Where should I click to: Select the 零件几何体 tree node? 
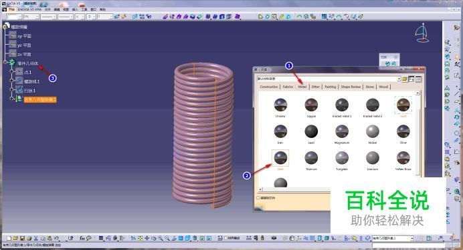(x=27, y=63)
